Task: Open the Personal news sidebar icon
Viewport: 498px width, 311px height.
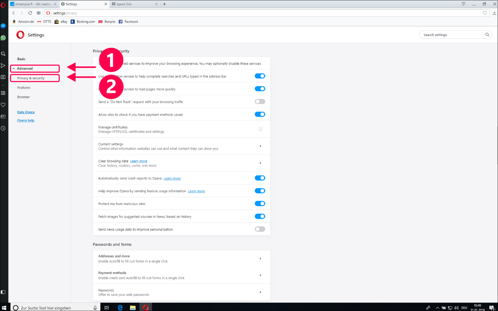Action: [3, 116]
